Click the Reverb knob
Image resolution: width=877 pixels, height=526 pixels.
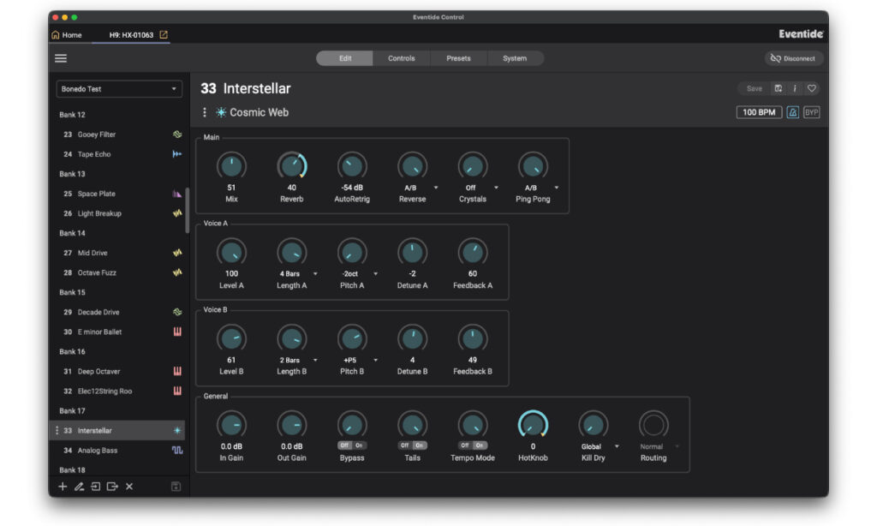pyautogui.click(x=292, y=165)
